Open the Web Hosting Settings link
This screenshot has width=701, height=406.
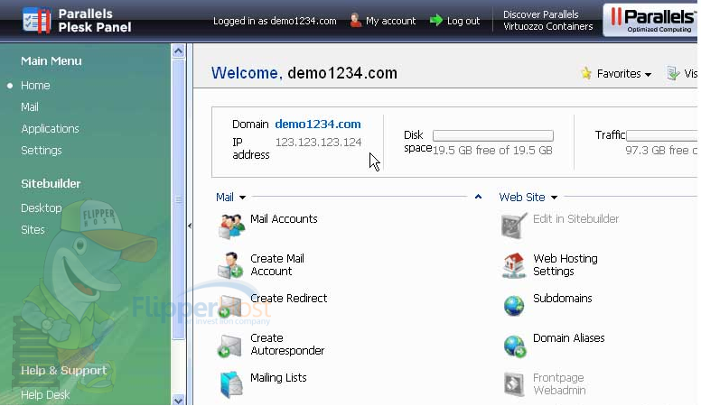(565, 265)
